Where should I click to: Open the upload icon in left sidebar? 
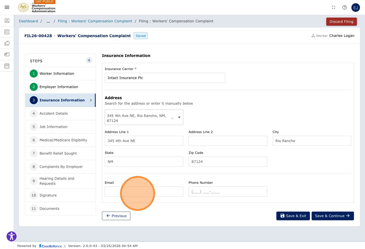click(x=7, y=20)
